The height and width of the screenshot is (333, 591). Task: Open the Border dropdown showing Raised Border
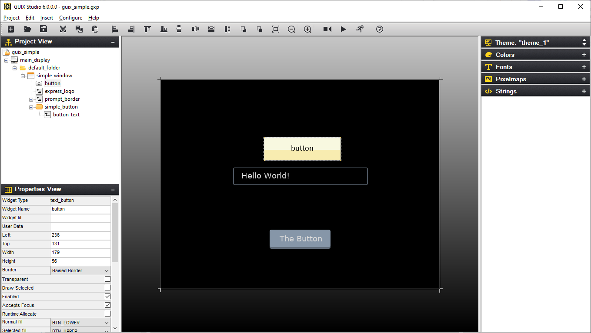click(x=106, y=270)
